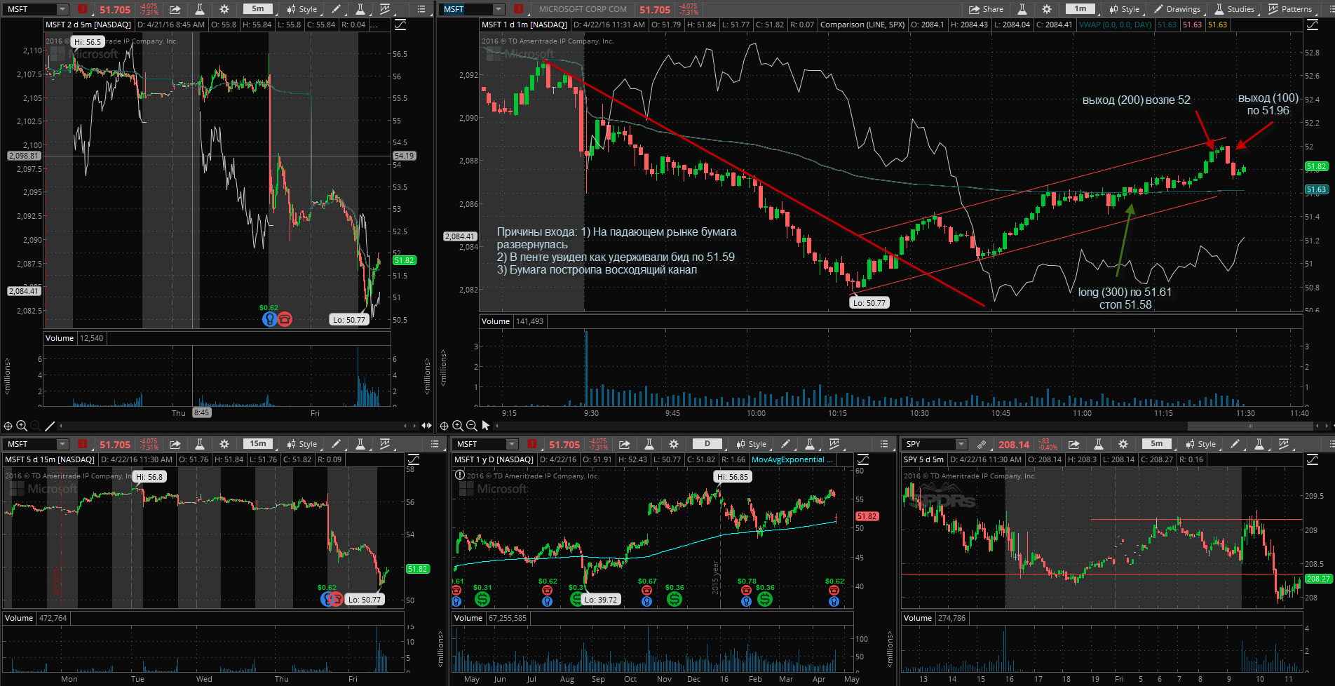The height and width of the screenshot is (686, 1335).
Task: Select the line drawing tool under 5m chart
Action: pyautogui.click(x=50, y=426)
